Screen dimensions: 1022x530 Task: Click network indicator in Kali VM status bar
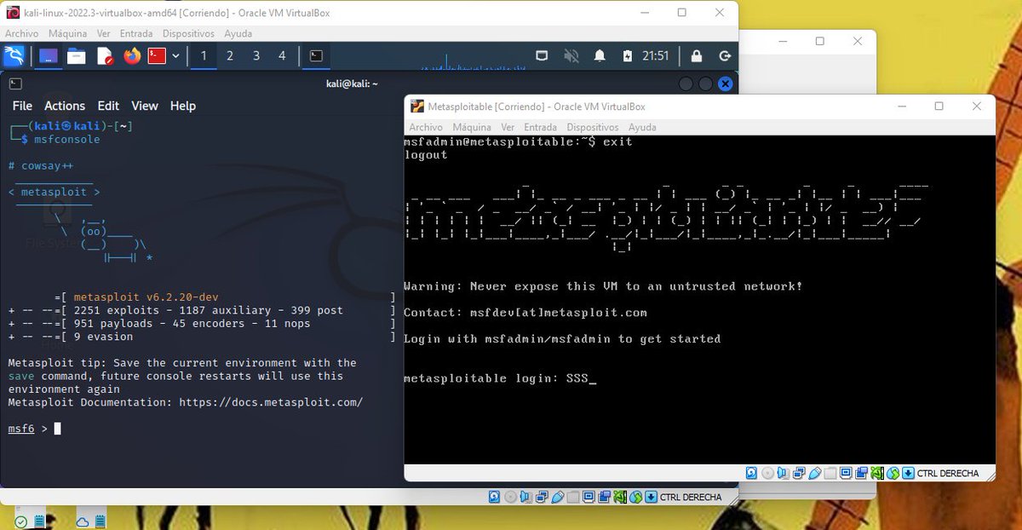(542, 497)
